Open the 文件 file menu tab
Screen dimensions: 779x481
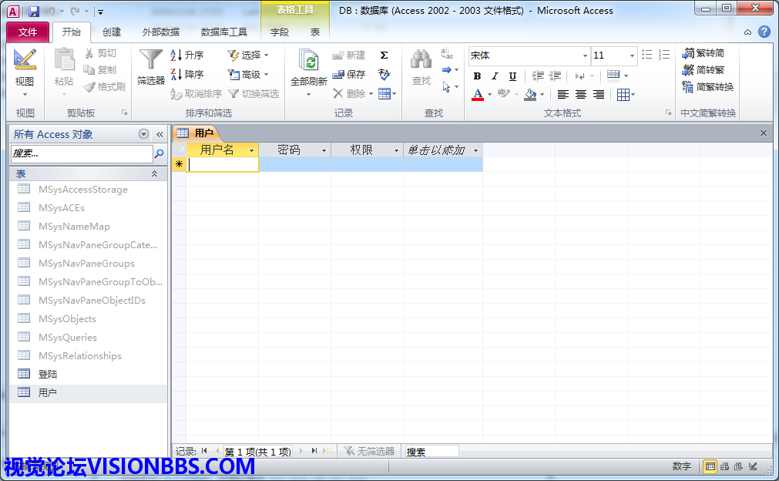coord(28,32)
